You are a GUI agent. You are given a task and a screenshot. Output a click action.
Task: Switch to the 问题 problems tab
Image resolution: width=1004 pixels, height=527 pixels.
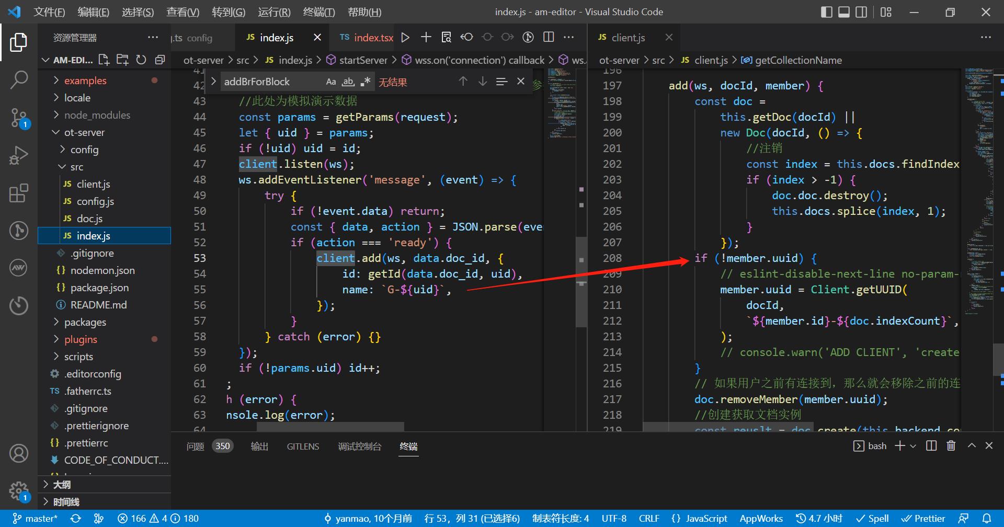(x=196, y=446)
